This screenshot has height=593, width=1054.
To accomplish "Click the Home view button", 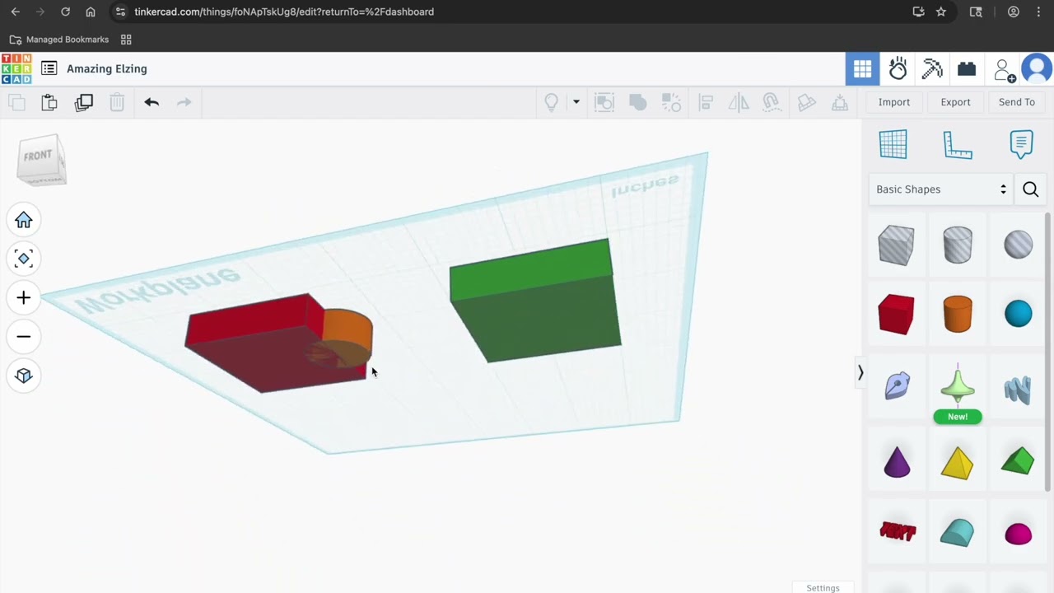I will (23, 220).
